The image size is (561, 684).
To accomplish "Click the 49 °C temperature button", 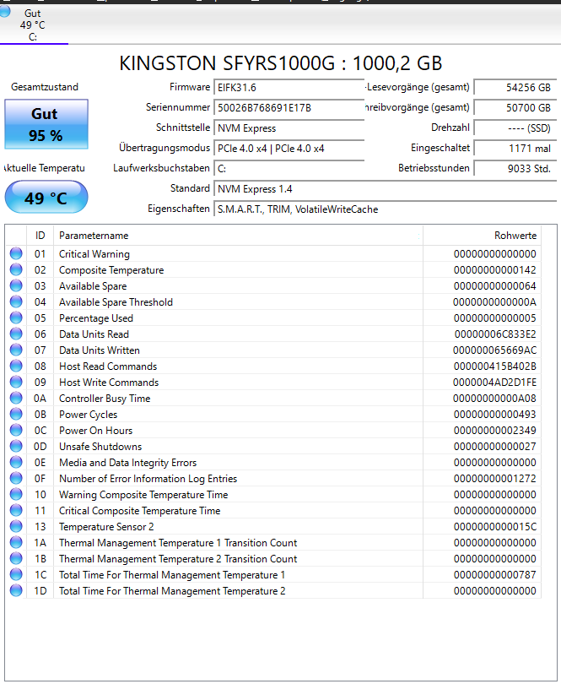I will tap(46, 198).
